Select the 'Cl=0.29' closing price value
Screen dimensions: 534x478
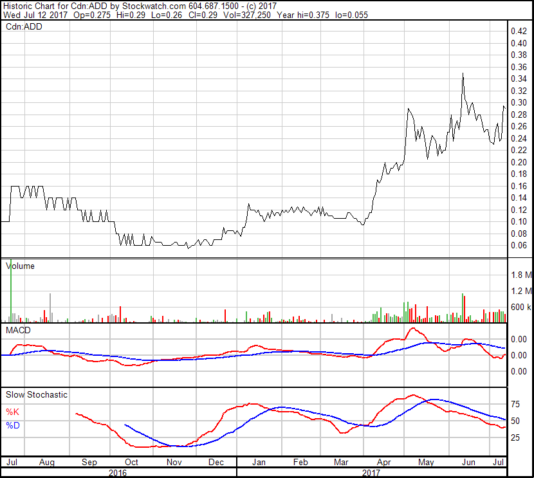click(203, 15)
